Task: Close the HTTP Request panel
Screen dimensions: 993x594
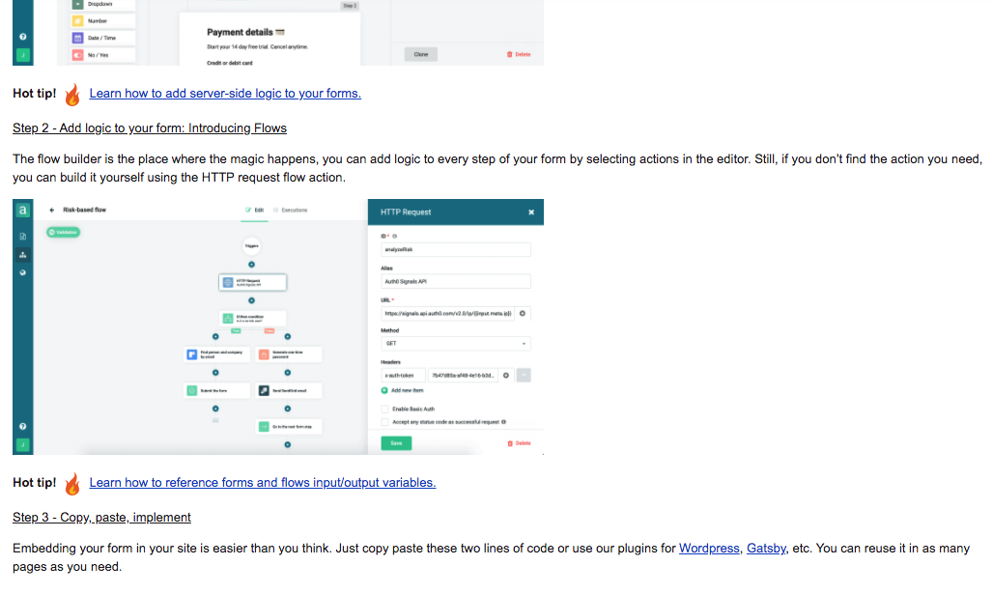Action: [x=531, y=212]
